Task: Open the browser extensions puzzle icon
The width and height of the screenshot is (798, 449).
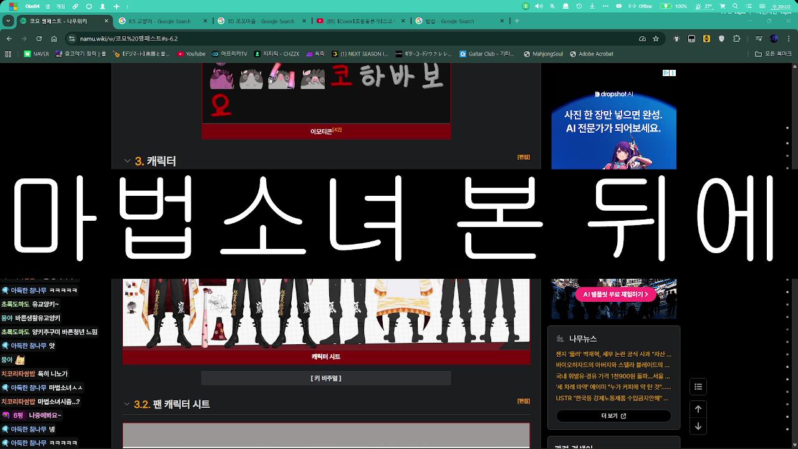Action: [737, 38]
